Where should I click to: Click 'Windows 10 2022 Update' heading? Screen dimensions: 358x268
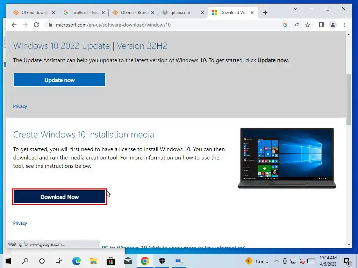pyautogui.click(x=90, y=46)
